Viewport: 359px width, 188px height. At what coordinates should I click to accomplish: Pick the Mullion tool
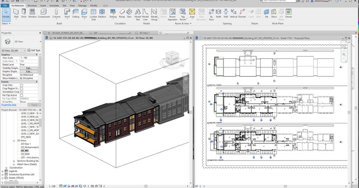tap(102, 13)
